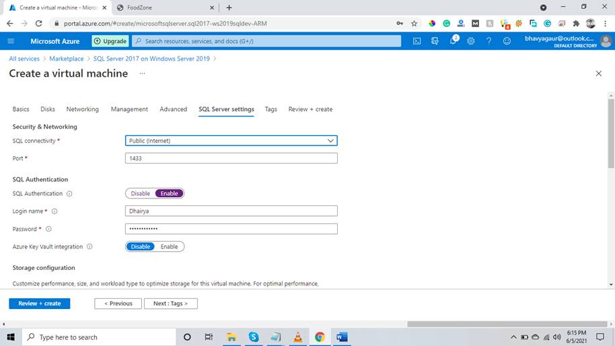Open the Marketplace breadcrumb link
The width and height of the screenshot is (615, 346).
tap(67, 59)
